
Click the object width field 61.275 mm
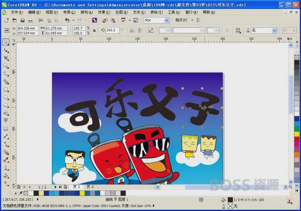(56, 28)
